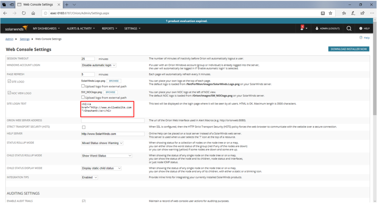
Task: Browse for a NOC View Logo file
Action: point(110,92)
